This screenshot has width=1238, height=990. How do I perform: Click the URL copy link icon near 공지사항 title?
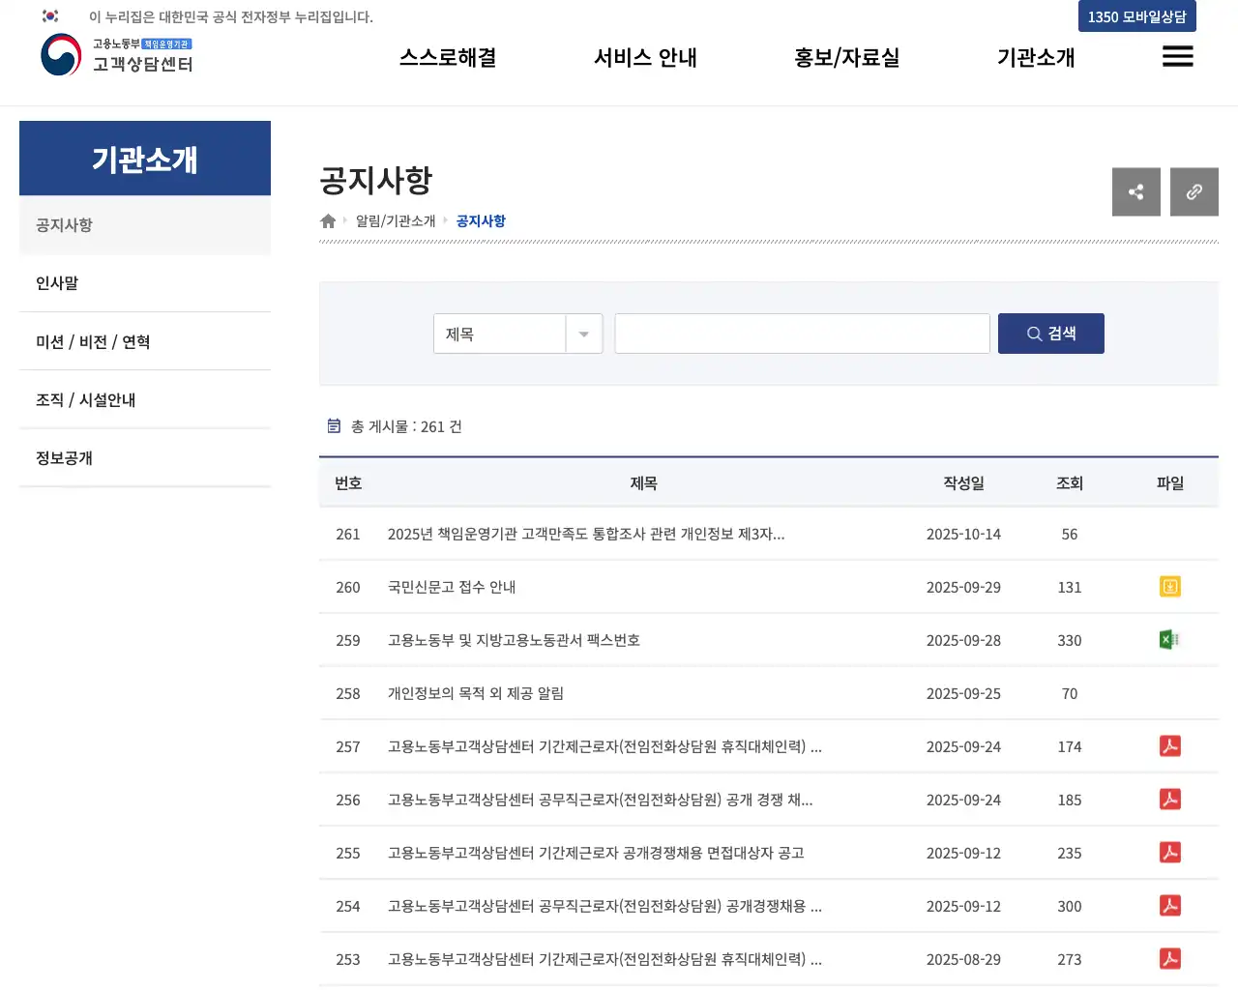(x=1194, y=191)
